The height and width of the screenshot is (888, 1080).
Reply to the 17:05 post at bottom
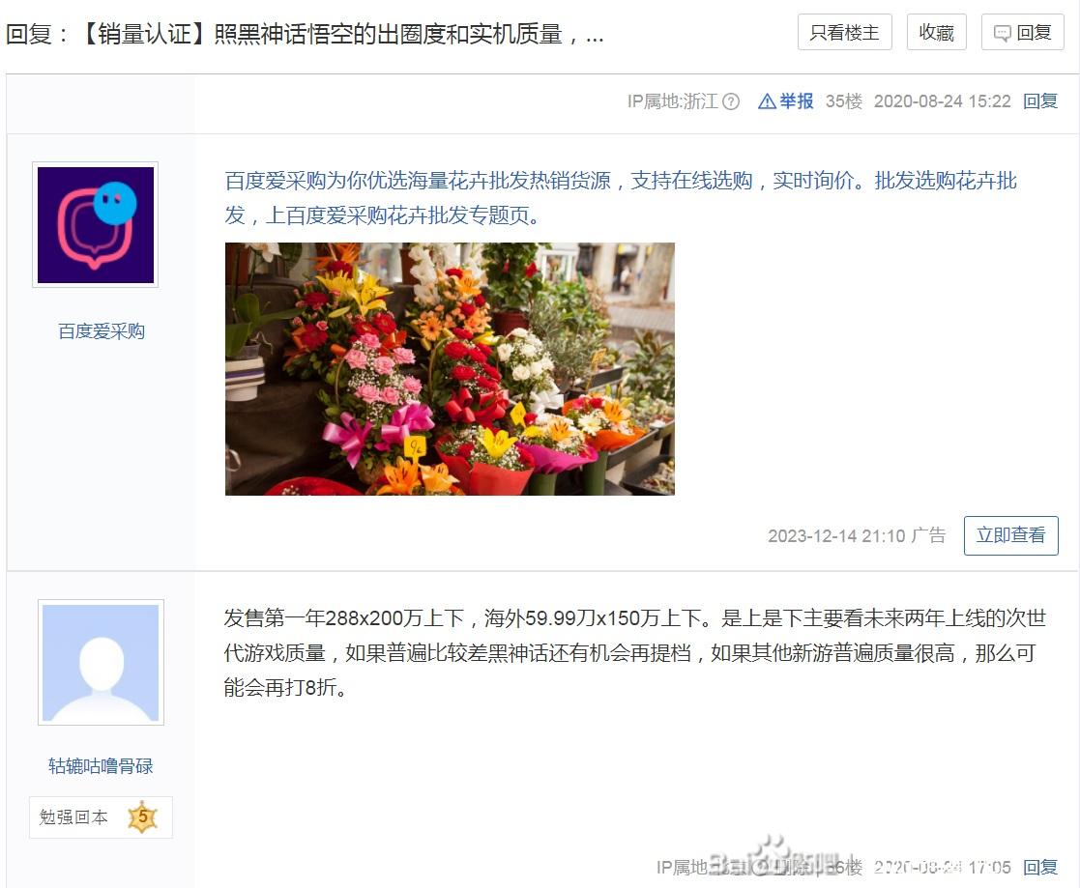point(1040,867)
